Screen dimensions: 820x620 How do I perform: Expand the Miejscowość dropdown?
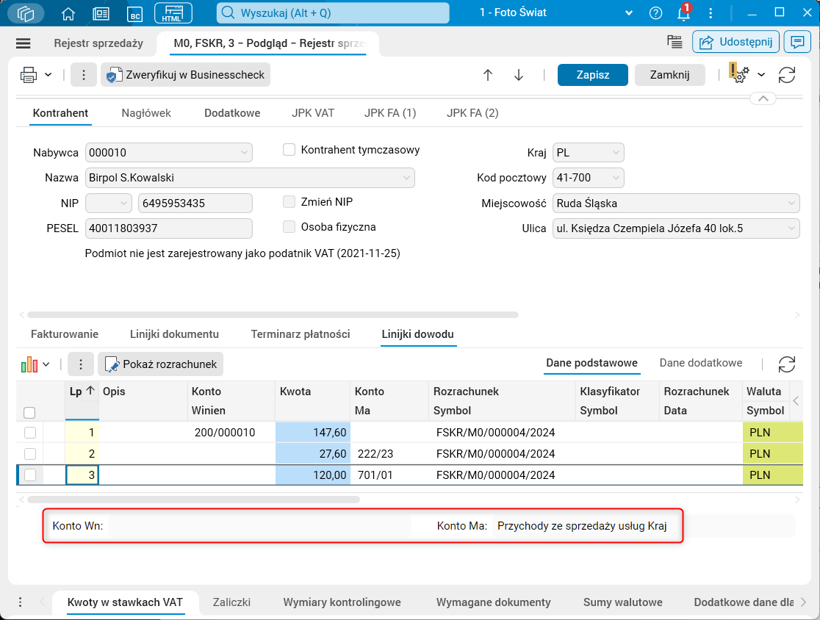click(x=791, y=203)
